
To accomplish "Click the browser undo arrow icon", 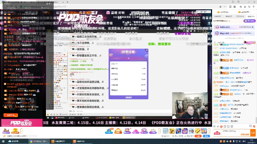I will coord(249,7).
